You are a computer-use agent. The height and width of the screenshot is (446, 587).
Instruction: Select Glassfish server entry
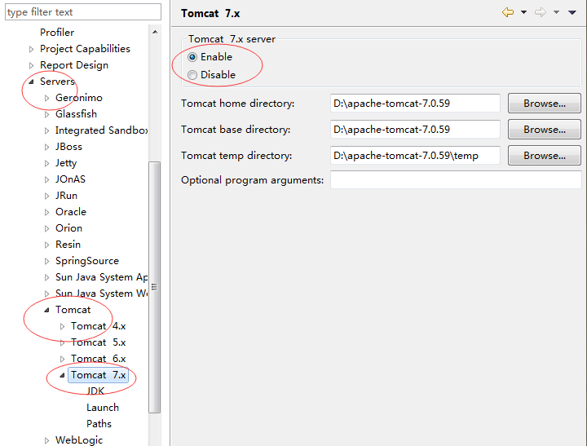76,114
